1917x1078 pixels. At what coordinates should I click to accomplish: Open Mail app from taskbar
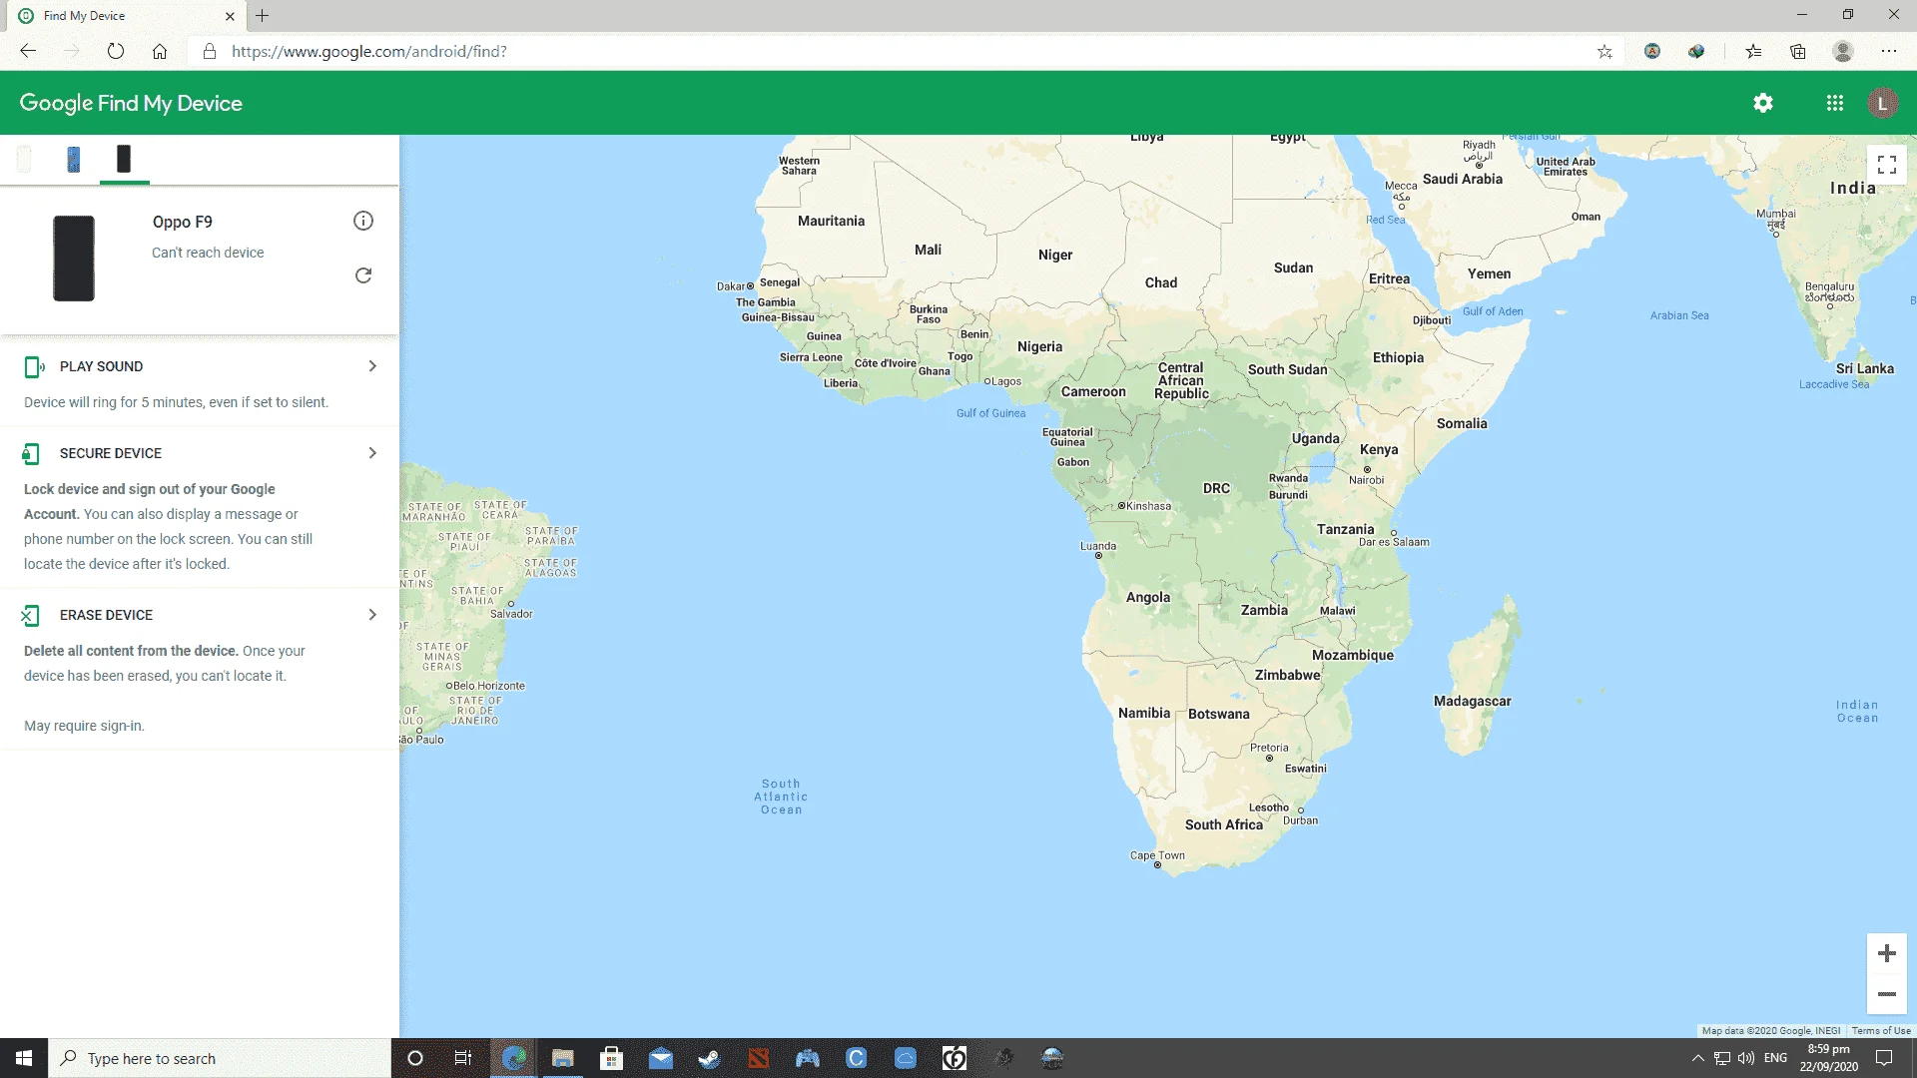tap(660, 1058)
